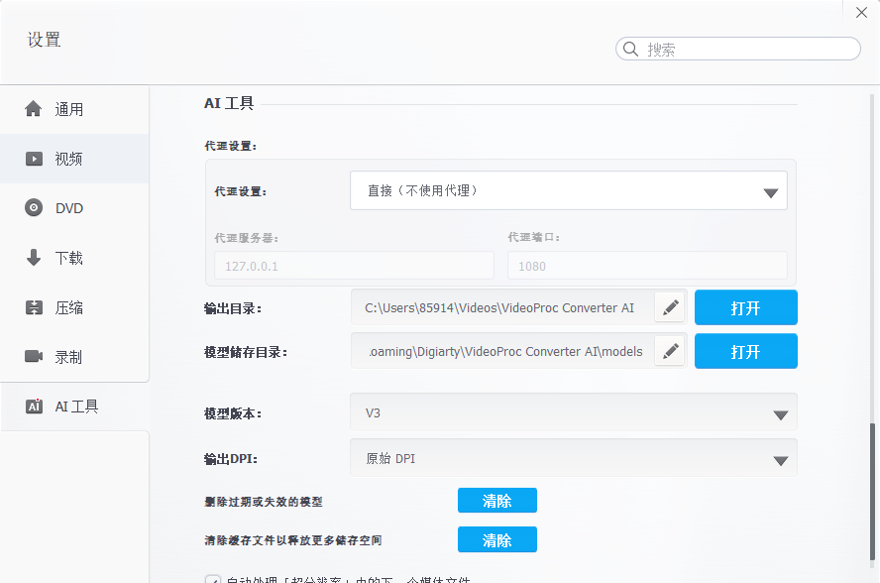880x583 pixels.
Task: Click the camera icon beside 录制
Action: [x=34, y=356]
